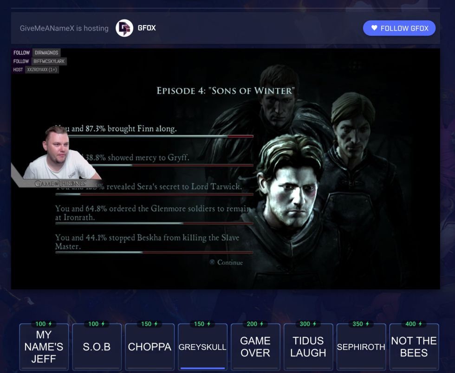
Task: Play the GAME OVER sound button
Action: tap(255, 347)
